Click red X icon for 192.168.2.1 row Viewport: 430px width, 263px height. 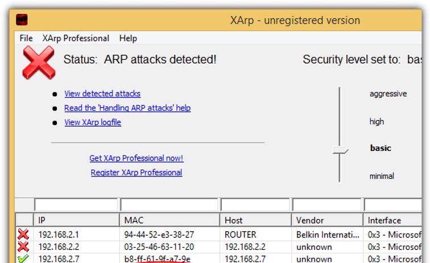point(23,234)
